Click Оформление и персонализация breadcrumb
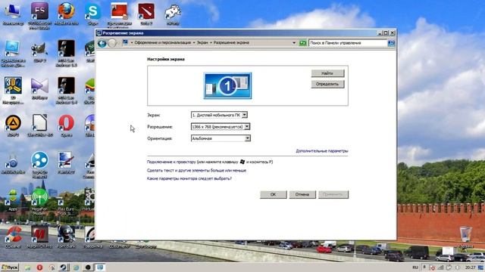Image resolution: width=485 pixels, height=272 pixels. tap(163, 42)
